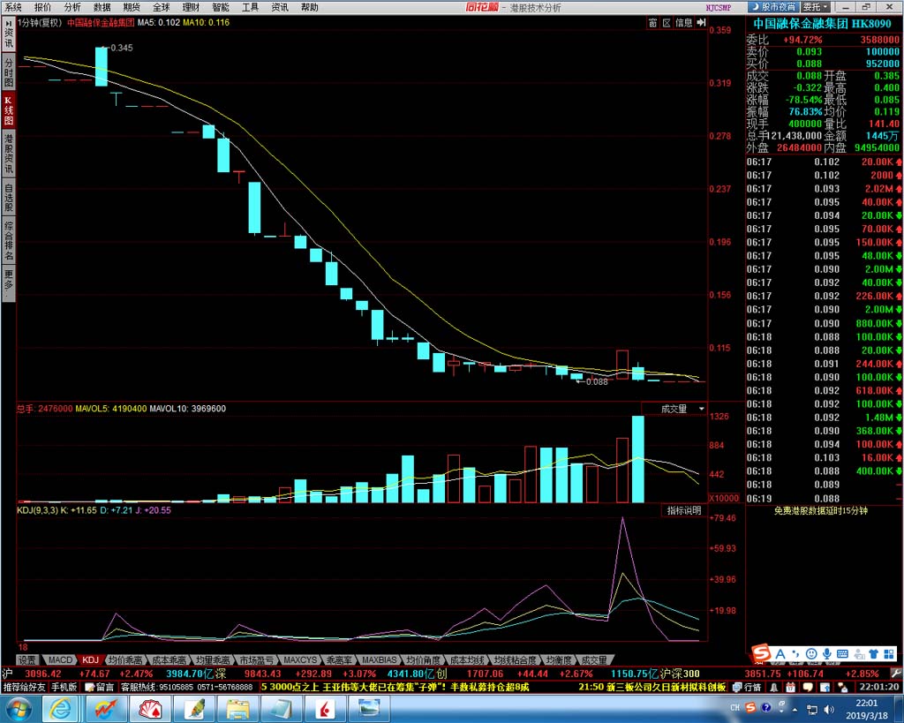Open Sogou skin shirt icon

coord(873,654)
